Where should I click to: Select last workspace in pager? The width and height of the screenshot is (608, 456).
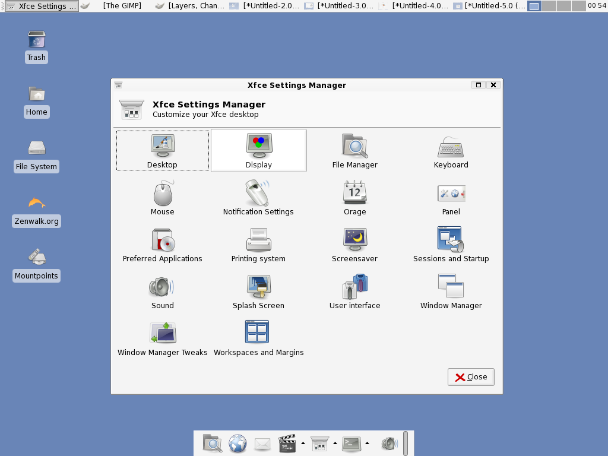click(x=578, y=6)
